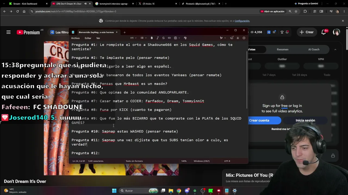348x195 pixels.
Task: Open Chrome zoom magnifier in address bar
Action: (290, 11)
